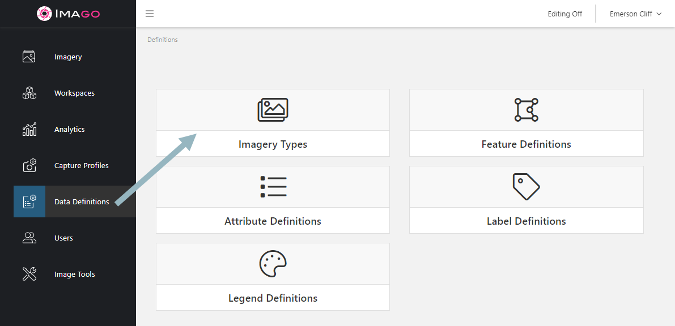Collapse sidebar with the hamburger menu
675x326 pixels.
(x=150, y=14)
